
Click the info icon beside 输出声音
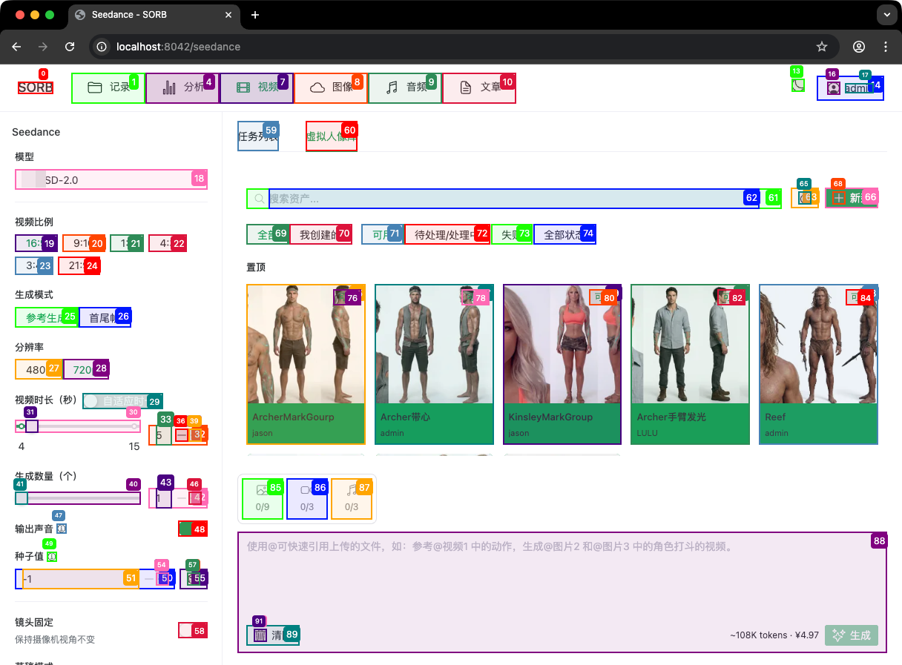click(62, 529)
